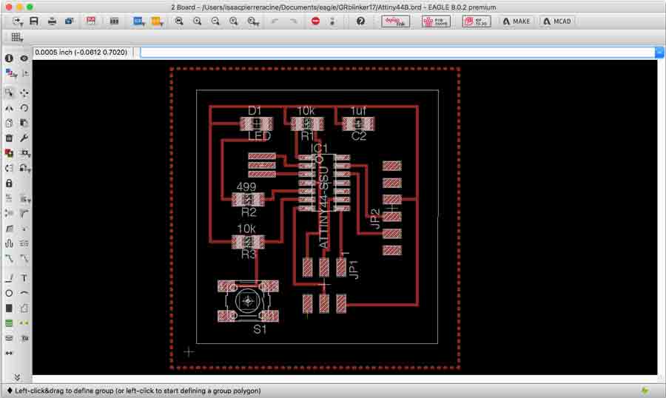This screenshot has width=666, height=398.
Task: Expand the command line history dropdown
Action: coord(659,52)
